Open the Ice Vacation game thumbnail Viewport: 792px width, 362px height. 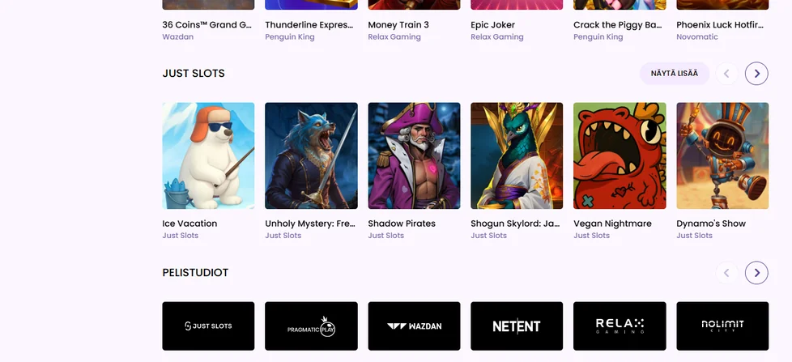[x=208, y=155]
